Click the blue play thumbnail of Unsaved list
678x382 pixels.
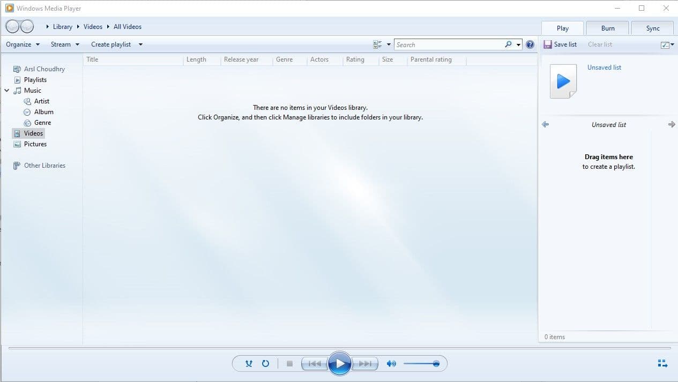point(563,81)
